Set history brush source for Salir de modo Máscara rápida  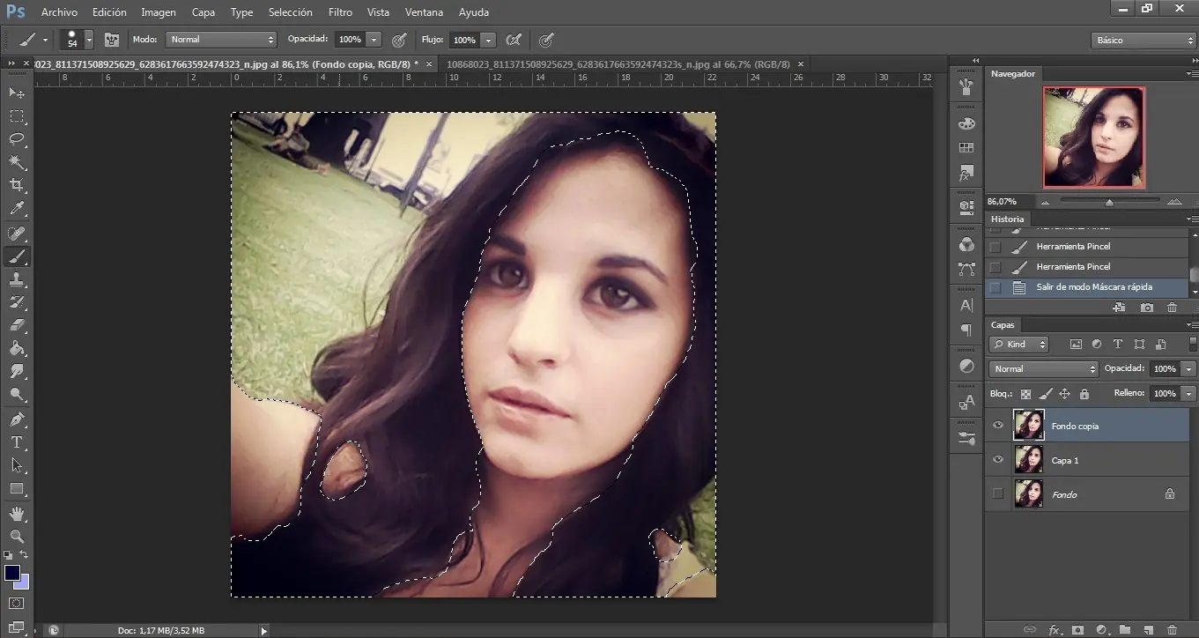tap(995, 287)
